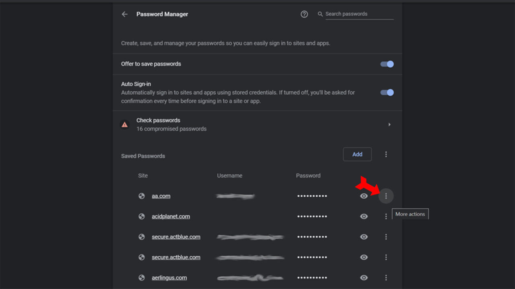Click the search magnifier icon
Screen dimensions: 515x289
[320, 14]
